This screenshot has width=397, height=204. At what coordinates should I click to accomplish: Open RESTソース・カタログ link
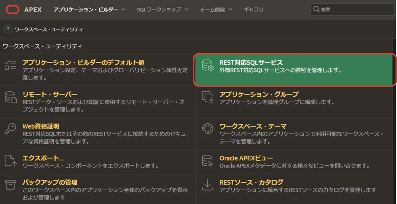(x=251, y=182)
